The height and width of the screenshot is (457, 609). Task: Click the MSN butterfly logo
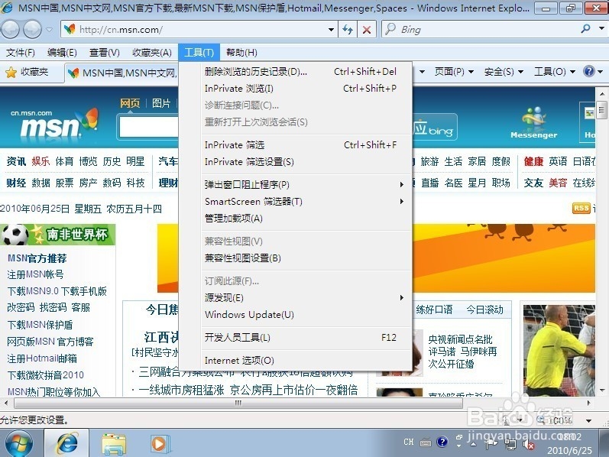(x=89, y=118)
